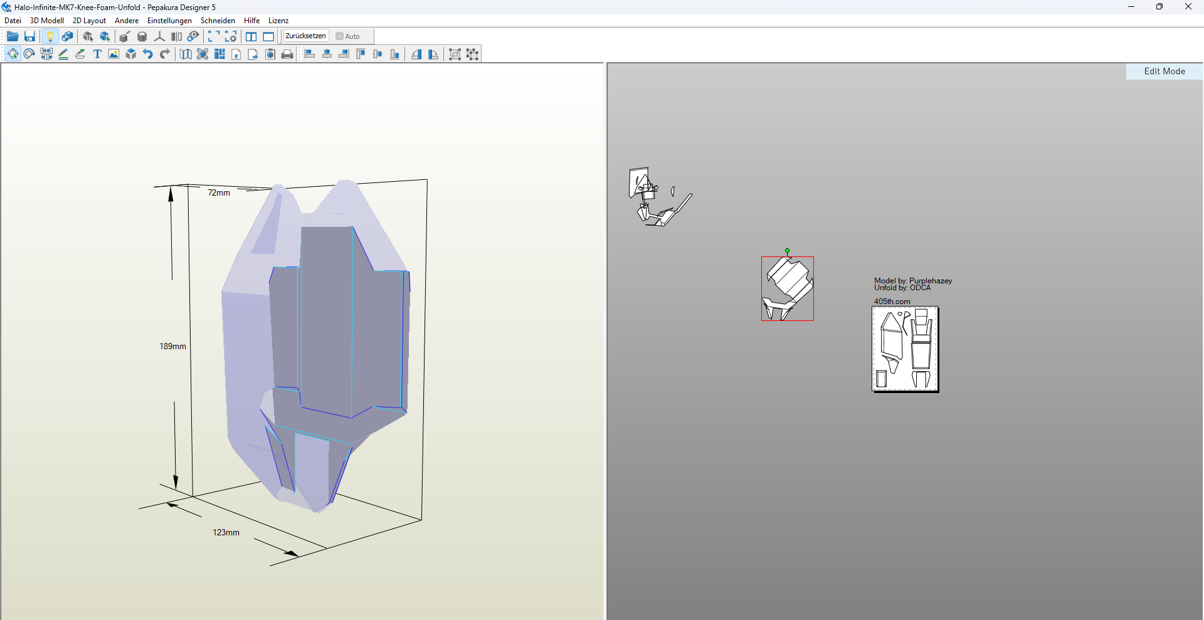This screenshot has height=620, width=1204.
Task: Select the move-parts selection tool
Action: pos(13,54)
